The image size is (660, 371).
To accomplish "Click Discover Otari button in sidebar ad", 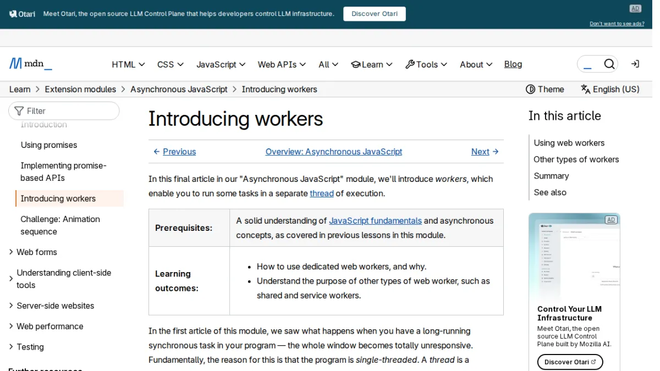I will tap(570, 362).
